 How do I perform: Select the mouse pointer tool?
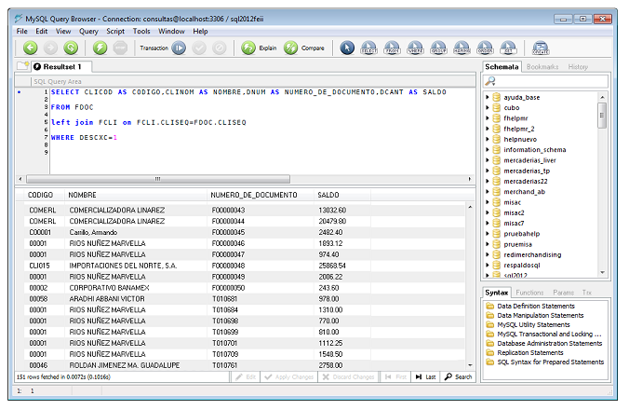click(347, 48)
